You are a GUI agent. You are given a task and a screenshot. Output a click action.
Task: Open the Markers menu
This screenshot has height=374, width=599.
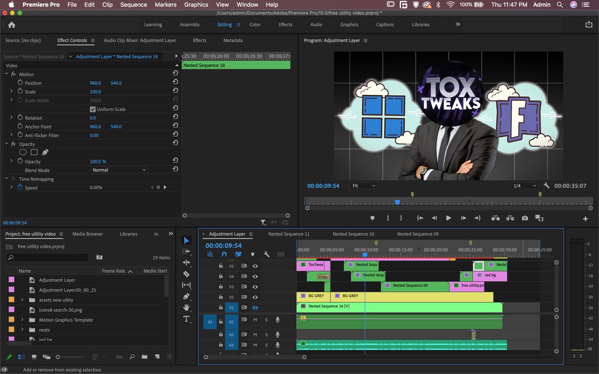pos(165,4)
